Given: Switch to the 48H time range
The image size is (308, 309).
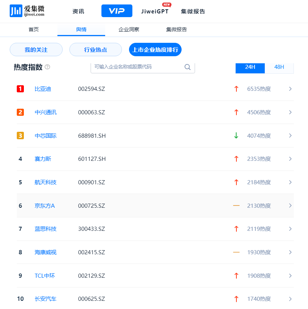Looking at the screenshot, I should point(279,67).
